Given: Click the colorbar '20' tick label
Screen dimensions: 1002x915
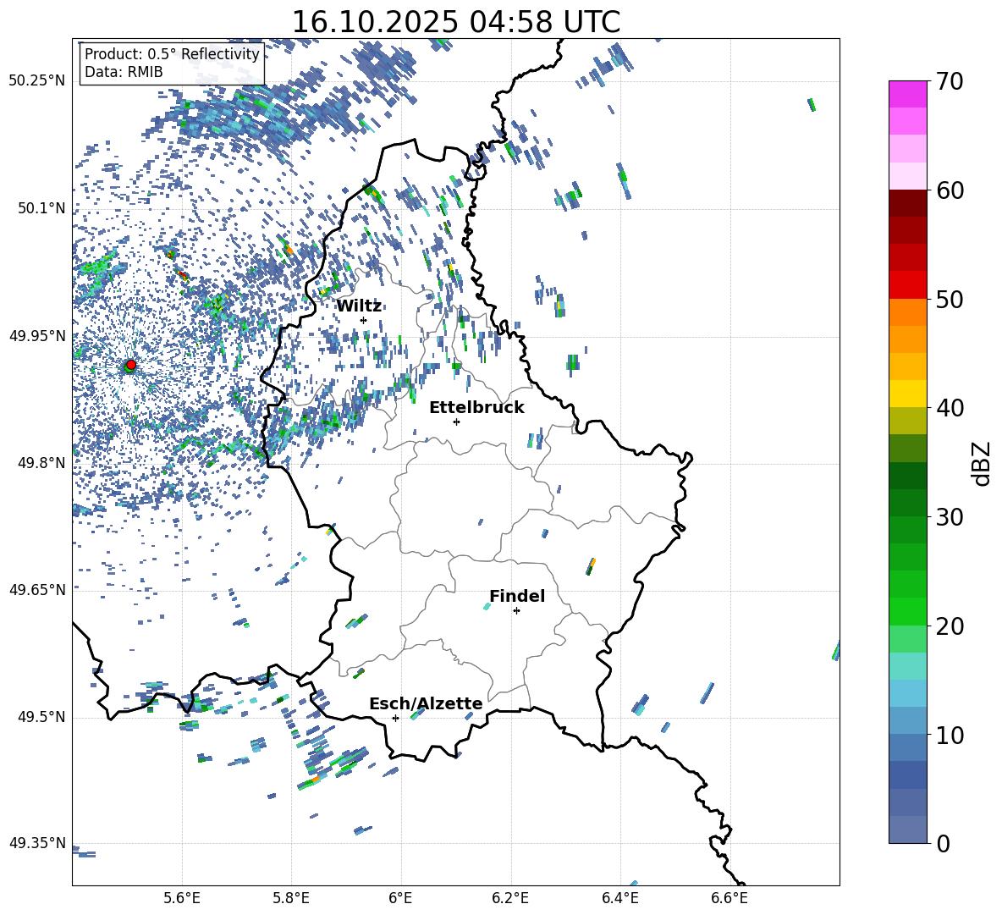Looking at the screenshot, I should 949,626.
